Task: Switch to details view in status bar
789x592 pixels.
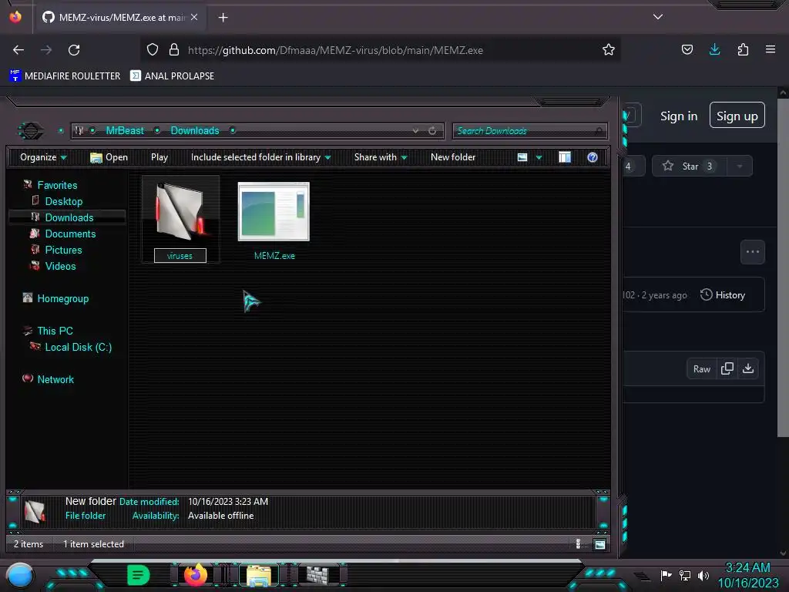Action: [578, 543]
